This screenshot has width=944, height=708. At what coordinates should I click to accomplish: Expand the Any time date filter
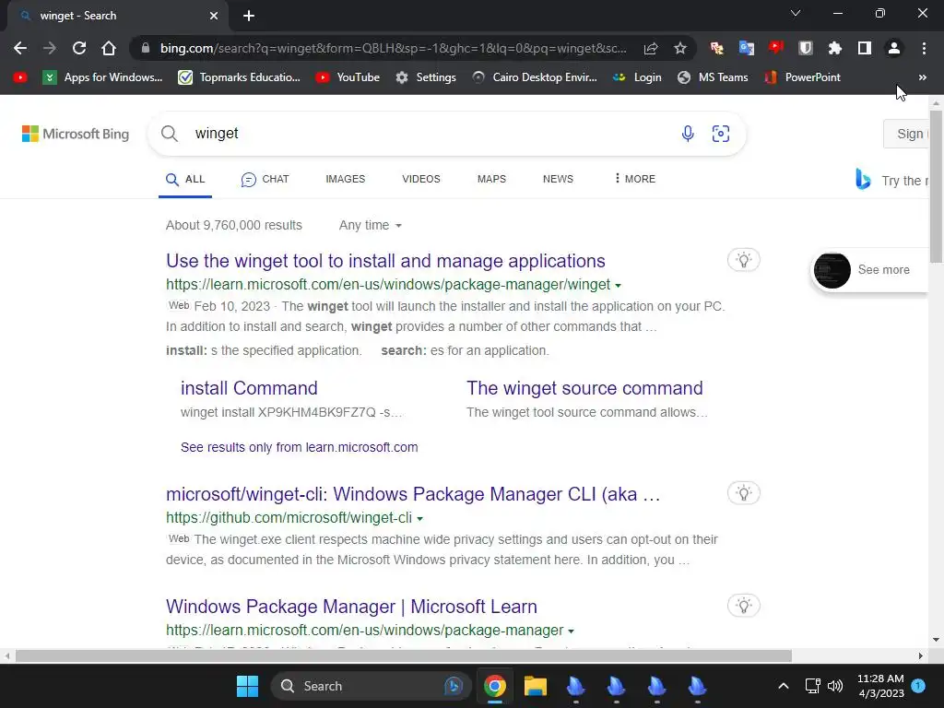pos(371,225)
